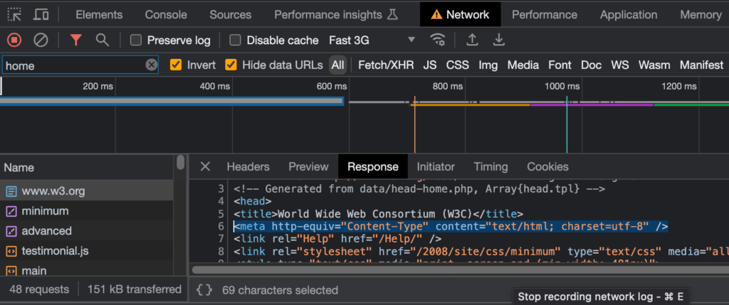729x305 pixels.
Task: Filter requests by Fetch/XHR
Action: (386, 65)
